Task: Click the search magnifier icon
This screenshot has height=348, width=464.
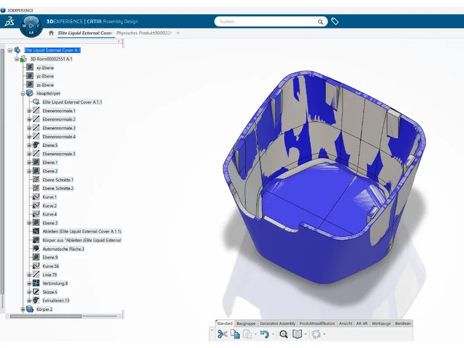Action: click(320, 22)
